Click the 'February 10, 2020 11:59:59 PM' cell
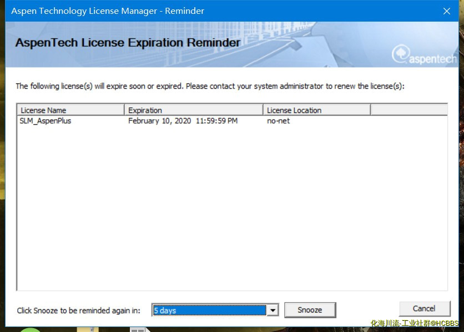The image size is (464, 332). [183, 121]
